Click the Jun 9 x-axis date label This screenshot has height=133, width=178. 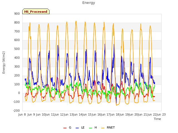coord(31,114)
